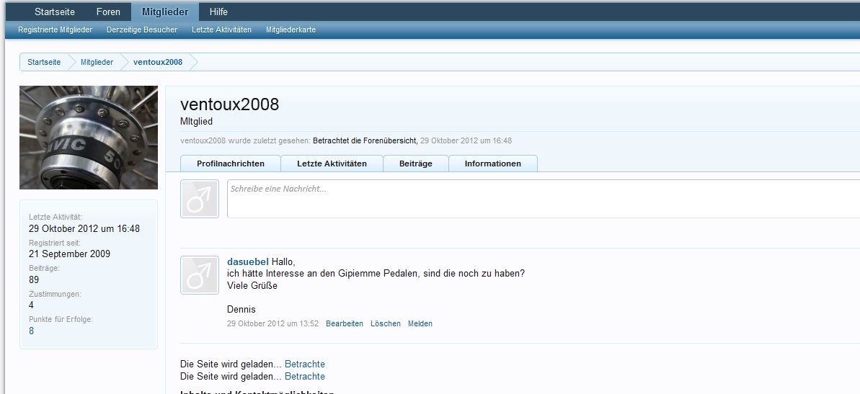The height and width of the screenshot is (394, 860).
Task: Focus the Schreibe eine Nachricht field
Action: [x=541, y=199]
